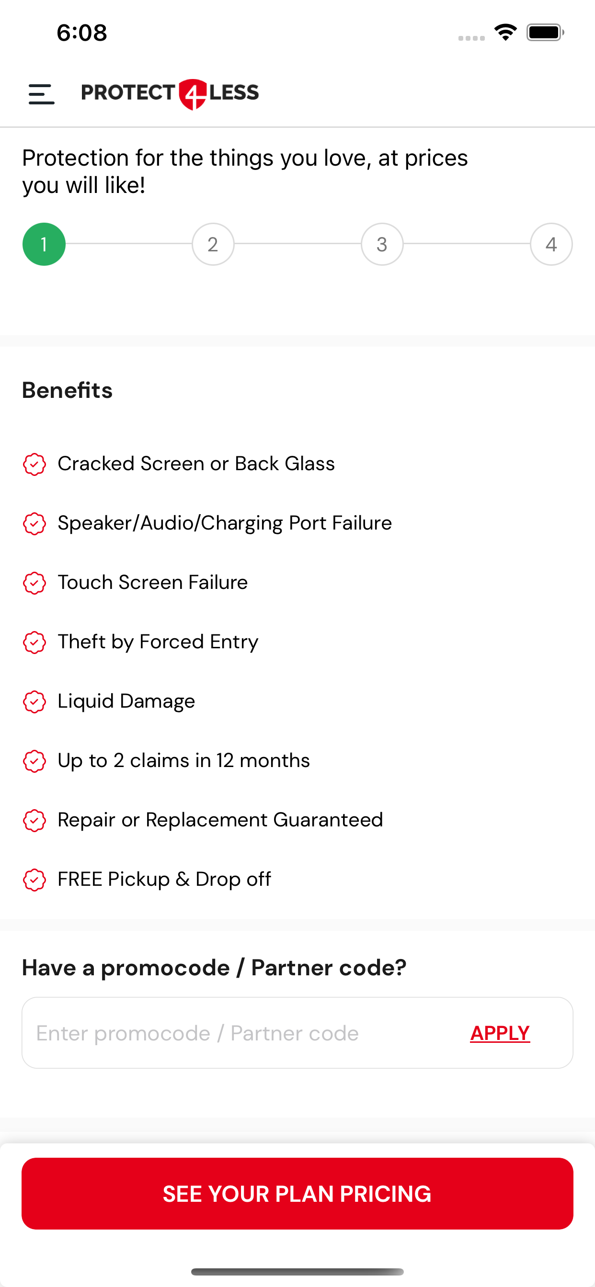Open the hamburger menu icon
595x1287 pixels.
[42, 94]
